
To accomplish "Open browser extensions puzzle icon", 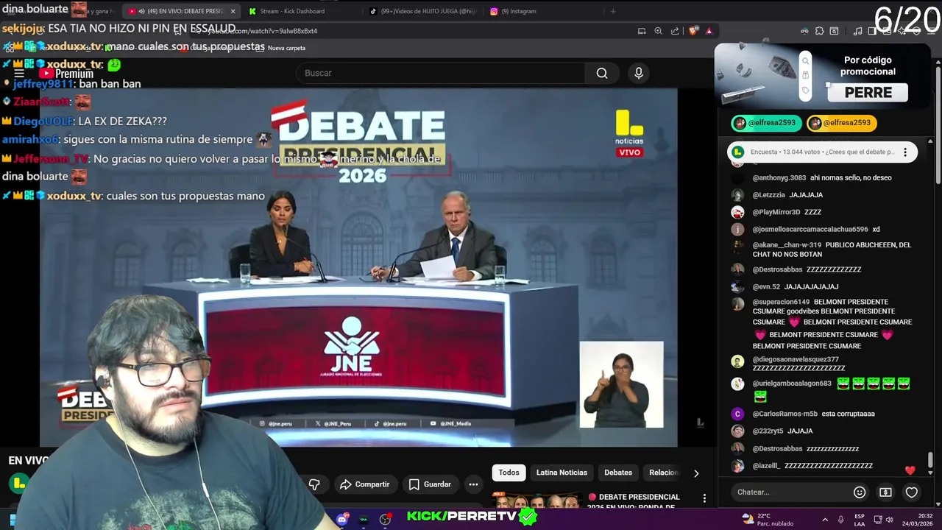I will pyautogui.click(x=818, y=31).
